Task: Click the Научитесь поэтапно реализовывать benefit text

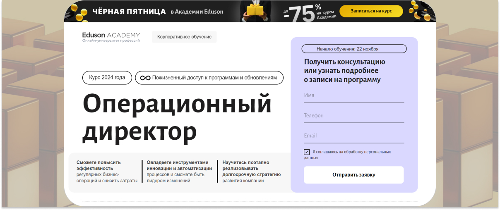Action: pos(252,172)
